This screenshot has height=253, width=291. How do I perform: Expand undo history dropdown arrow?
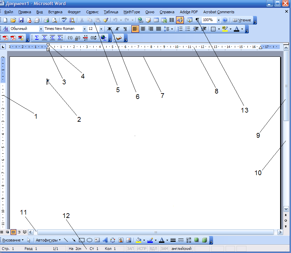pyautogui.click(x=121, y=20)
